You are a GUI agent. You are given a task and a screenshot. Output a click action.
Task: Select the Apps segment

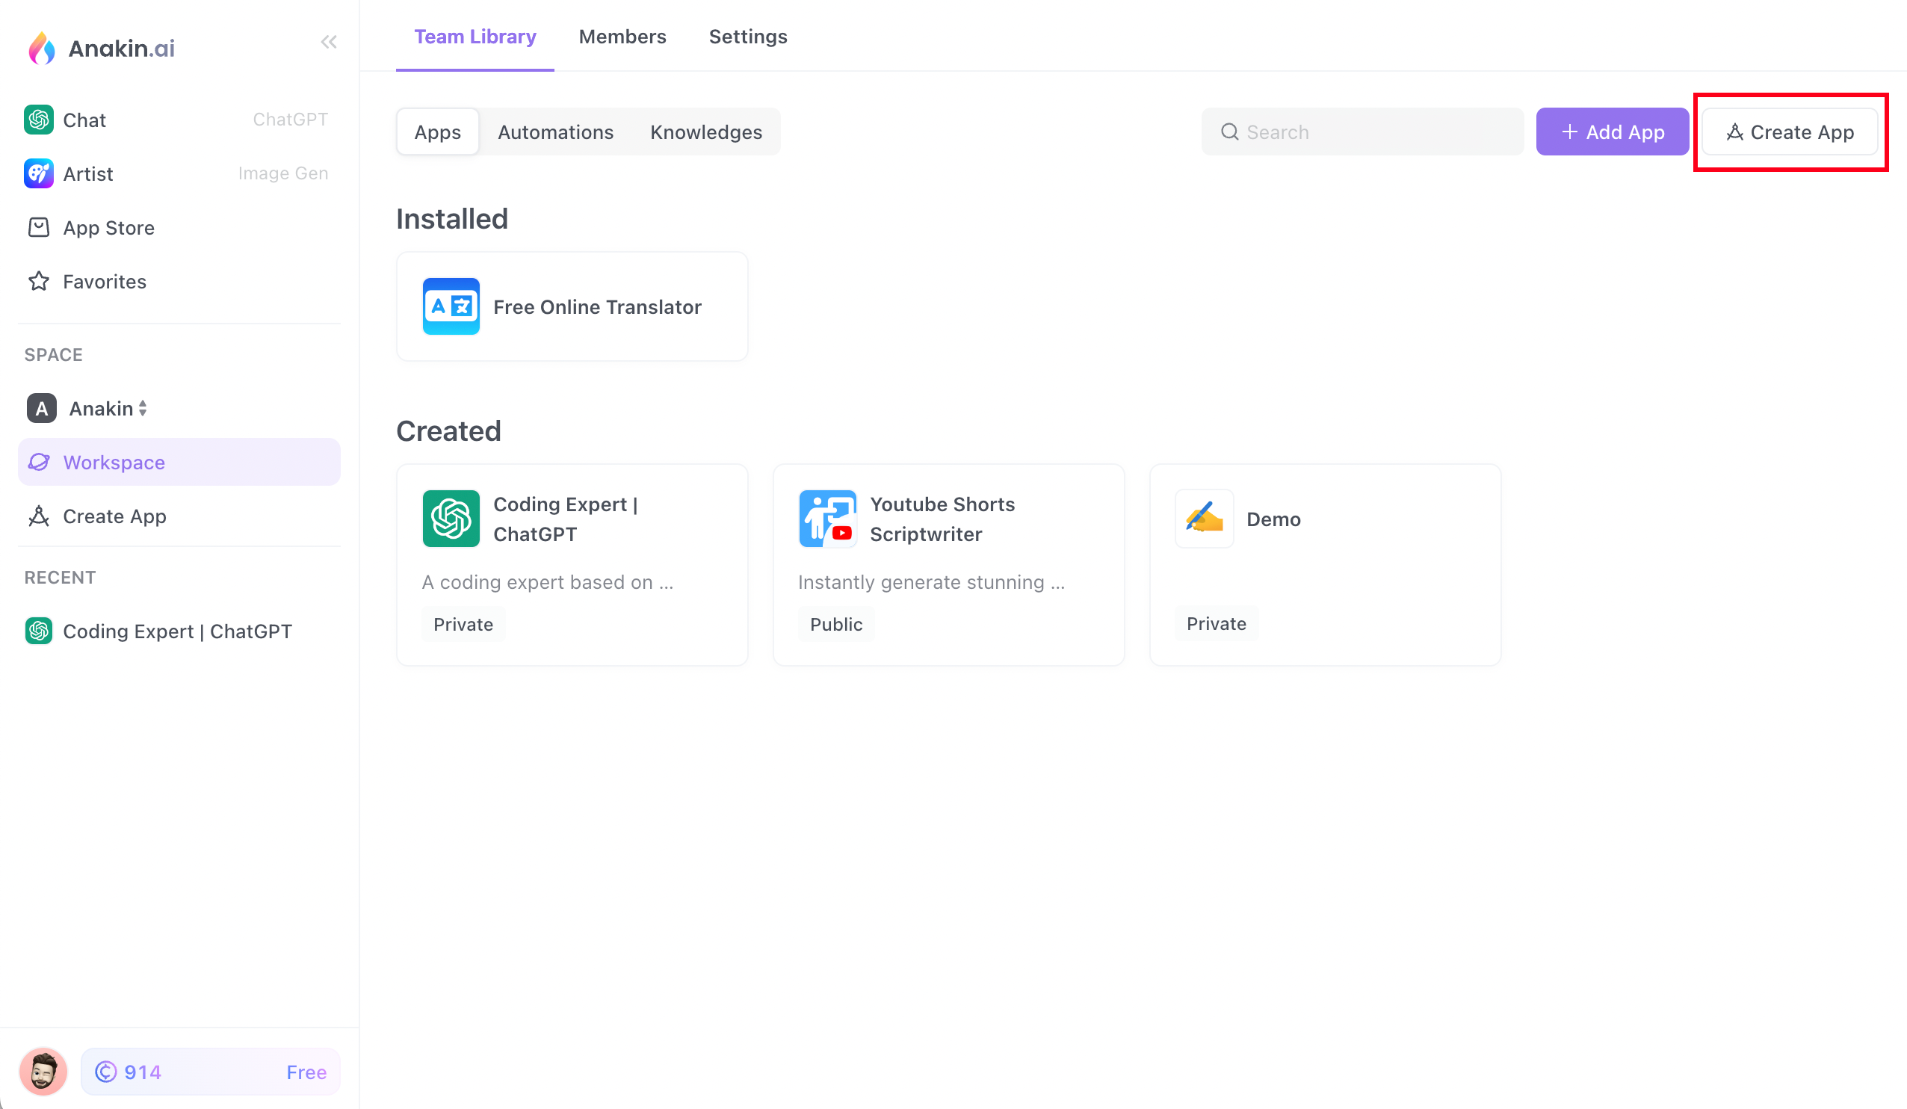point(437,132)
